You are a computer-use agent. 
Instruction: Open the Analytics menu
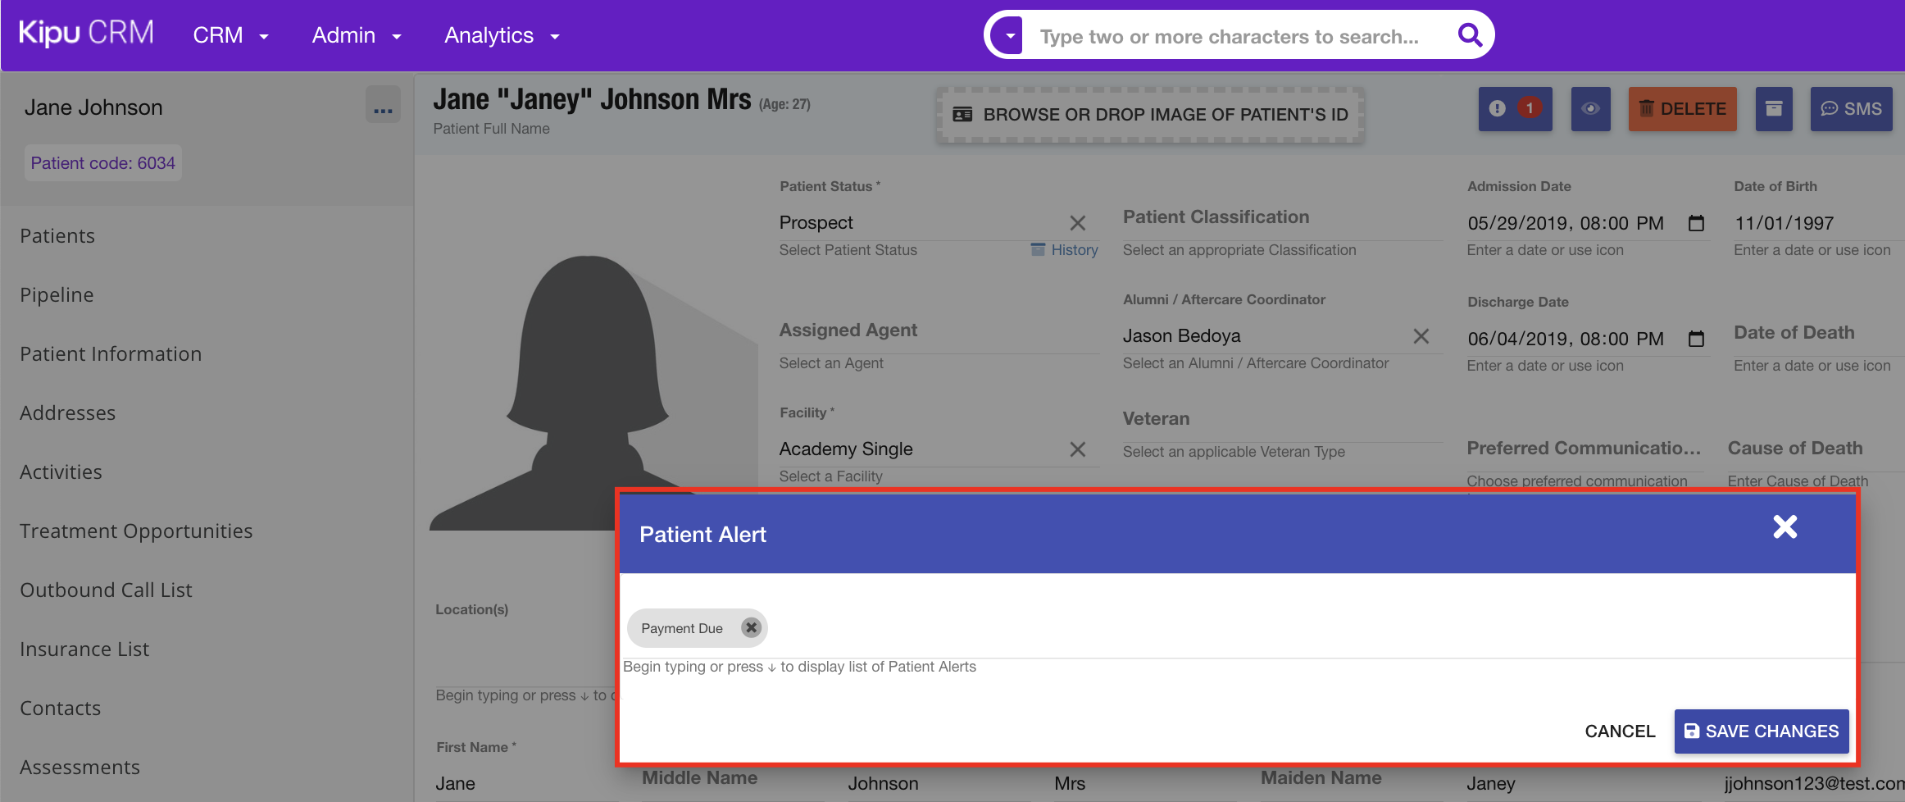pos(502,36)
